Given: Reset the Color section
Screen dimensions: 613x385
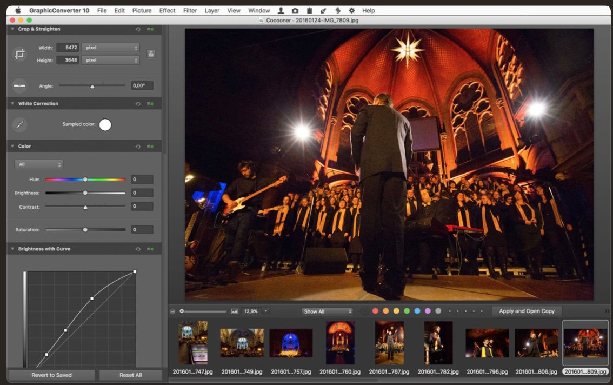Looking at the screenshot, I should pyautogui.click(x=138, y=147).
